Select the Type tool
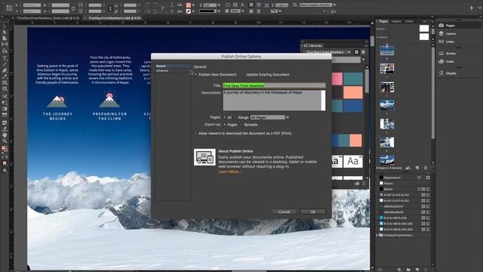Viewport: 483px width, 272px height. [x=5, y=58]
